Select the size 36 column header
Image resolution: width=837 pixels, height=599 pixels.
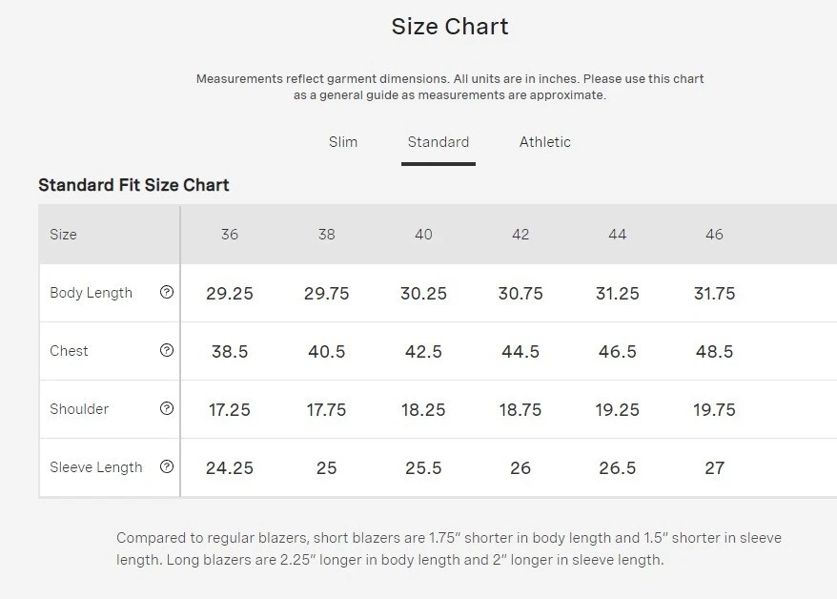(230, 235)
